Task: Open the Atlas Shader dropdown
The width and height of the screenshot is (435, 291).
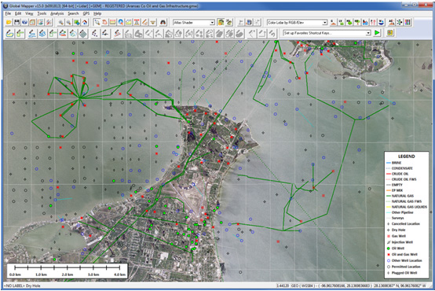Action: click(x=212, y=22)
